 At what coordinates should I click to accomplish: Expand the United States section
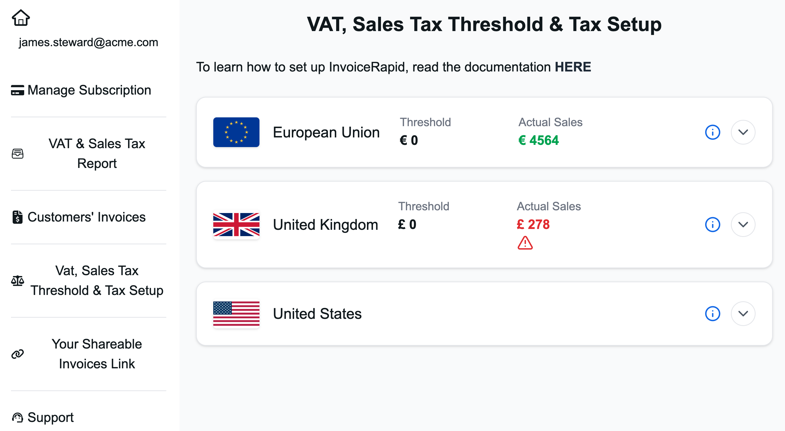(x=743, y=314)
